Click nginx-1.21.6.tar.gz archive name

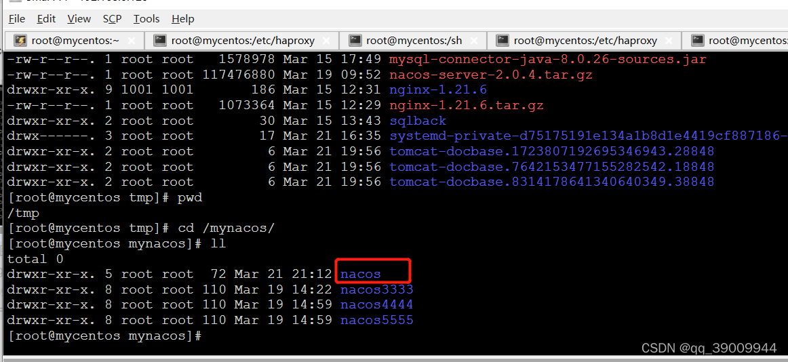click(x=467, y=106)
